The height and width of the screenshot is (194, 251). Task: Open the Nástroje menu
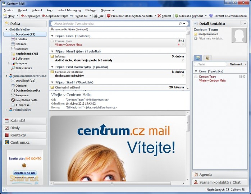pos(91,10)
